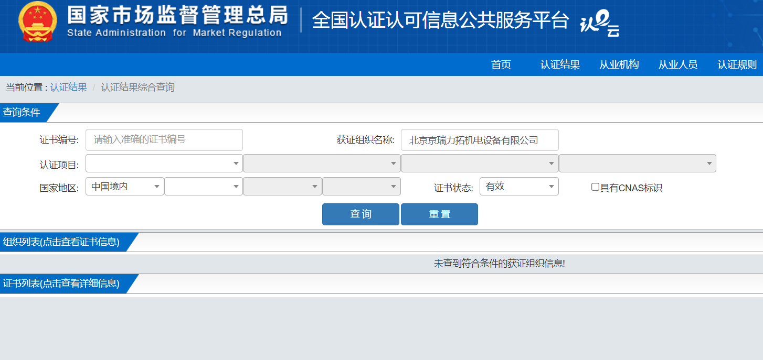Open the fourth 国家地区 dropdown
Screen dimensions: 763x360
coord(362,187)
